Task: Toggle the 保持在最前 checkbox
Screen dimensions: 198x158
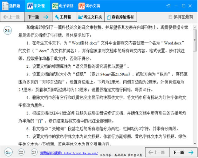Action: tap(170, 17)
